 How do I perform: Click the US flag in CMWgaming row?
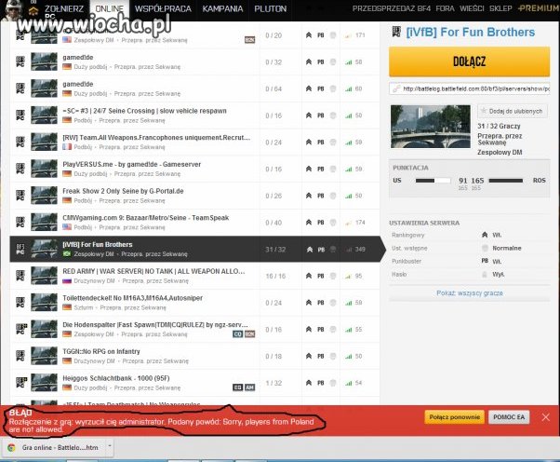pos(67,227)
